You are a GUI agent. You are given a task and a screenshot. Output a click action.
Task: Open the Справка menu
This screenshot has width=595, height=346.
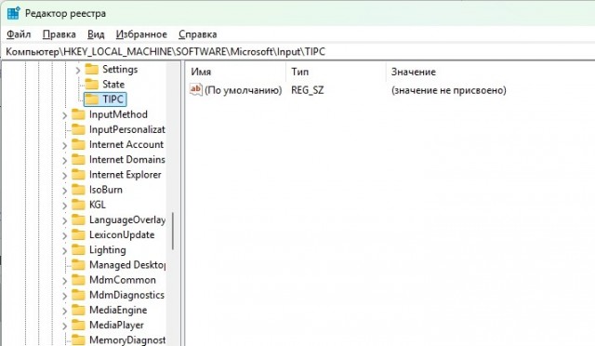(x=198, y=34)
